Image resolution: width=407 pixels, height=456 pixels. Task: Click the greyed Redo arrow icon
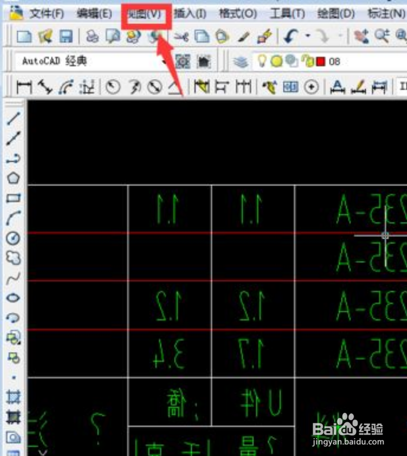coord(323,36)
